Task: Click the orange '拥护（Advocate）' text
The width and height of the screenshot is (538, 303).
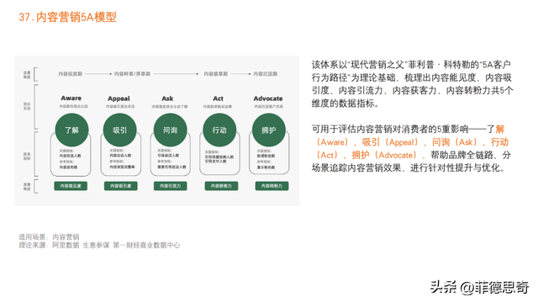Action: pyautogui.click(x=386, y=155)
